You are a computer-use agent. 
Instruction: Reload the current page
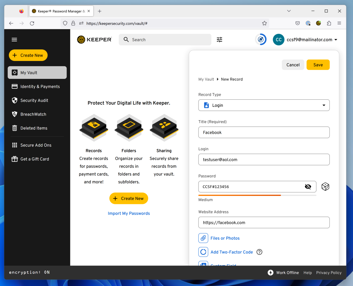(x=32, y=23)
